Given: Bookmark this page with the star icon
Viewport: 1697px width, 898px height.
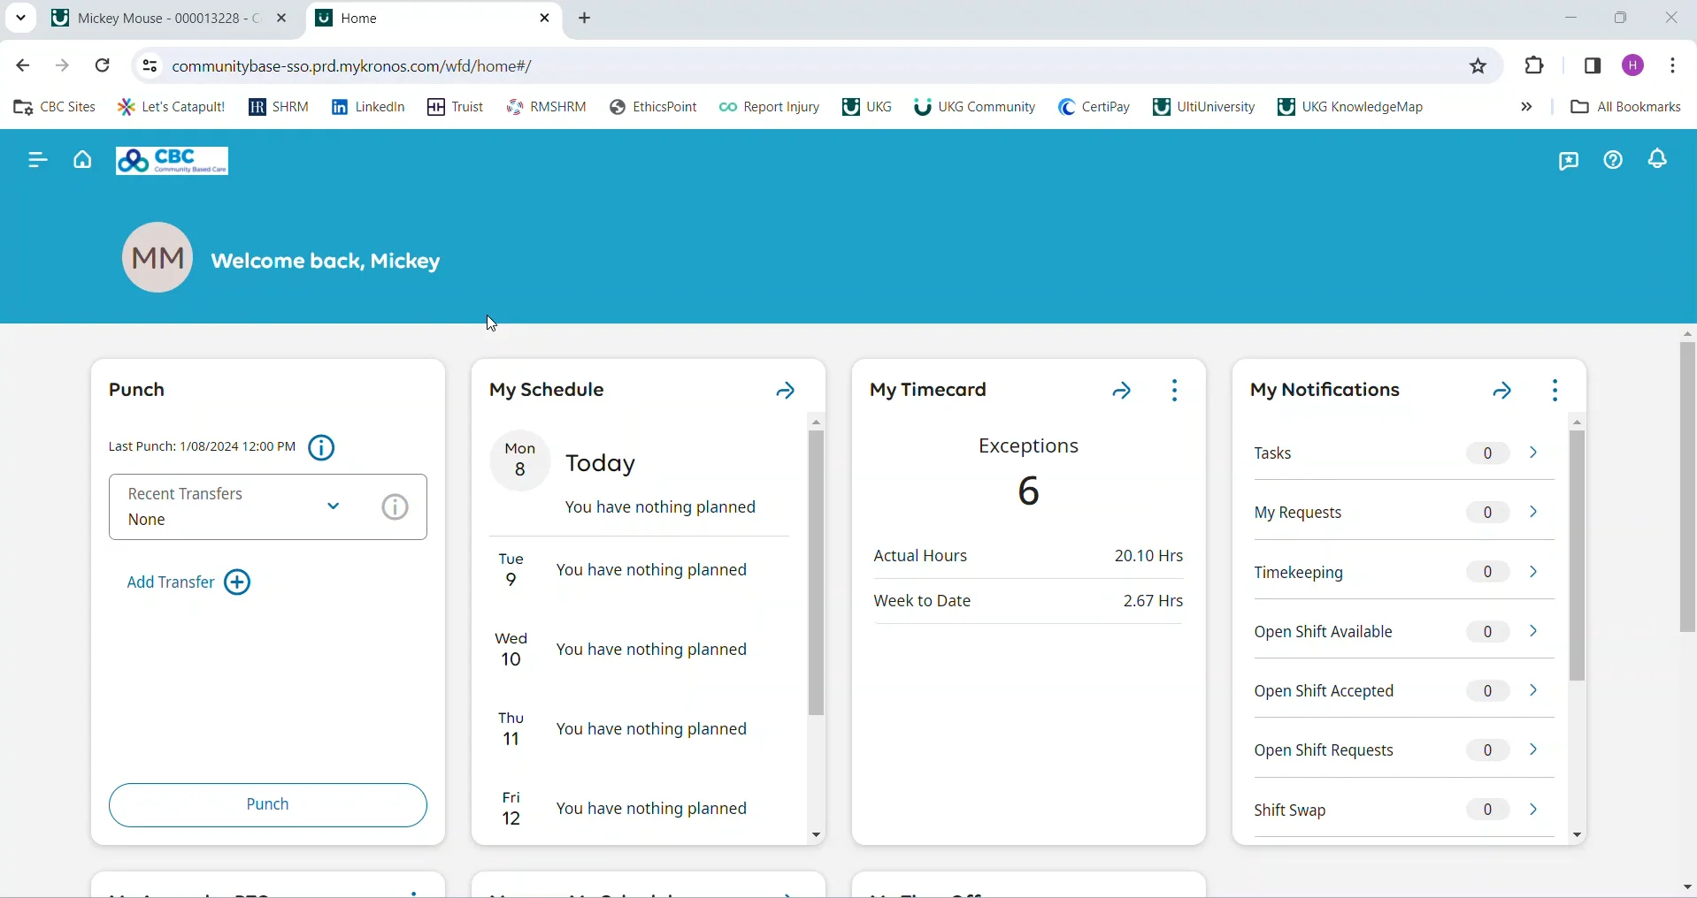Looking at the screenshot, I should [x=1477, y=65].
